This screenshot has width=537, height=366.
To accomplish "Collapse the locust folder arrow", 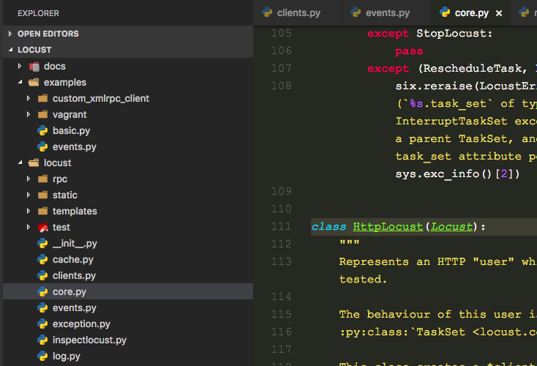I will pos(20,163).
